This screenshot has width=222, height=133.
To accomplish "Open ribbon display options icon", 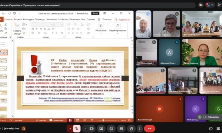I will pyautogui.click(x=105, y=13).
